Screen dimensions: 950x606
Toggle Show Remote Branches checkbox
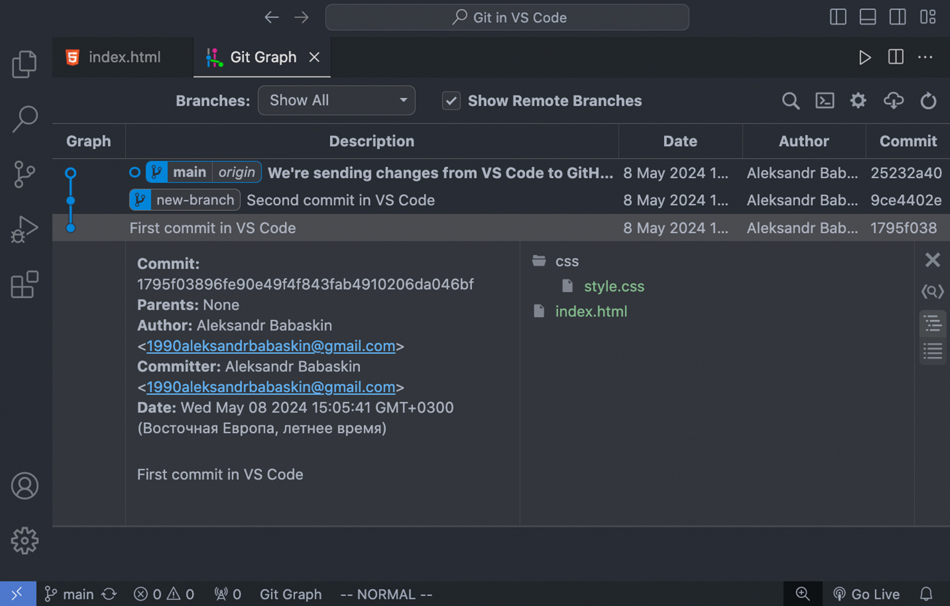[451, 100]
